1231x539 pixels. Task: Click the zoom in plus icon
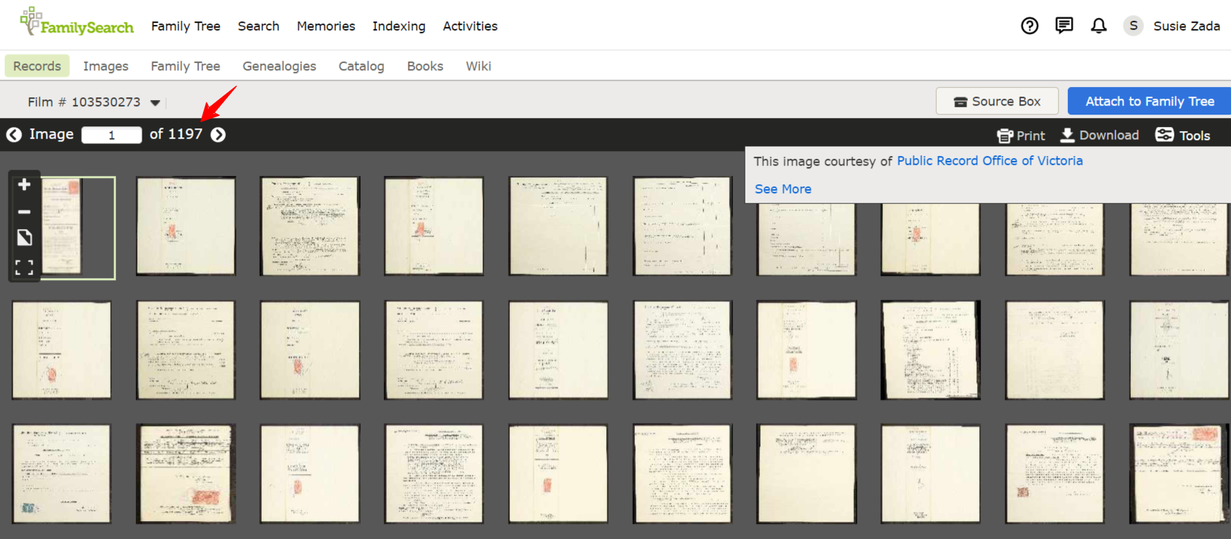click(24, 185)
